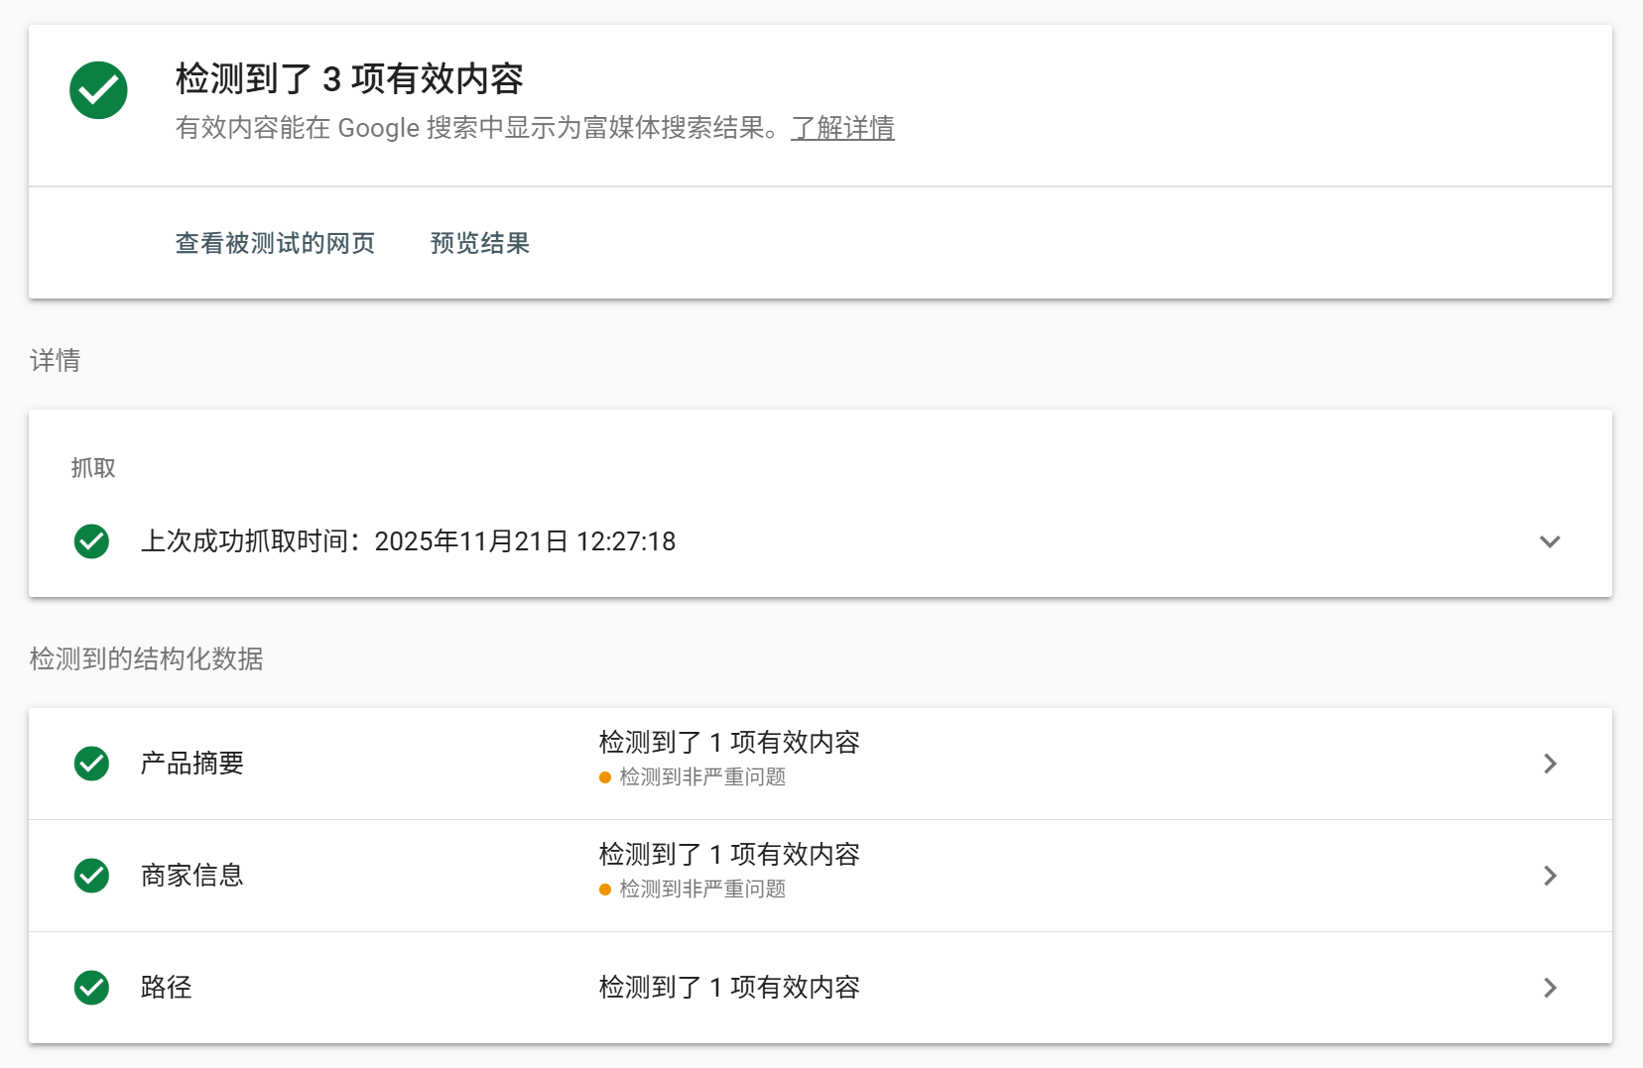
Task: Click 预览结果 button
Action: tap(480, 243)
